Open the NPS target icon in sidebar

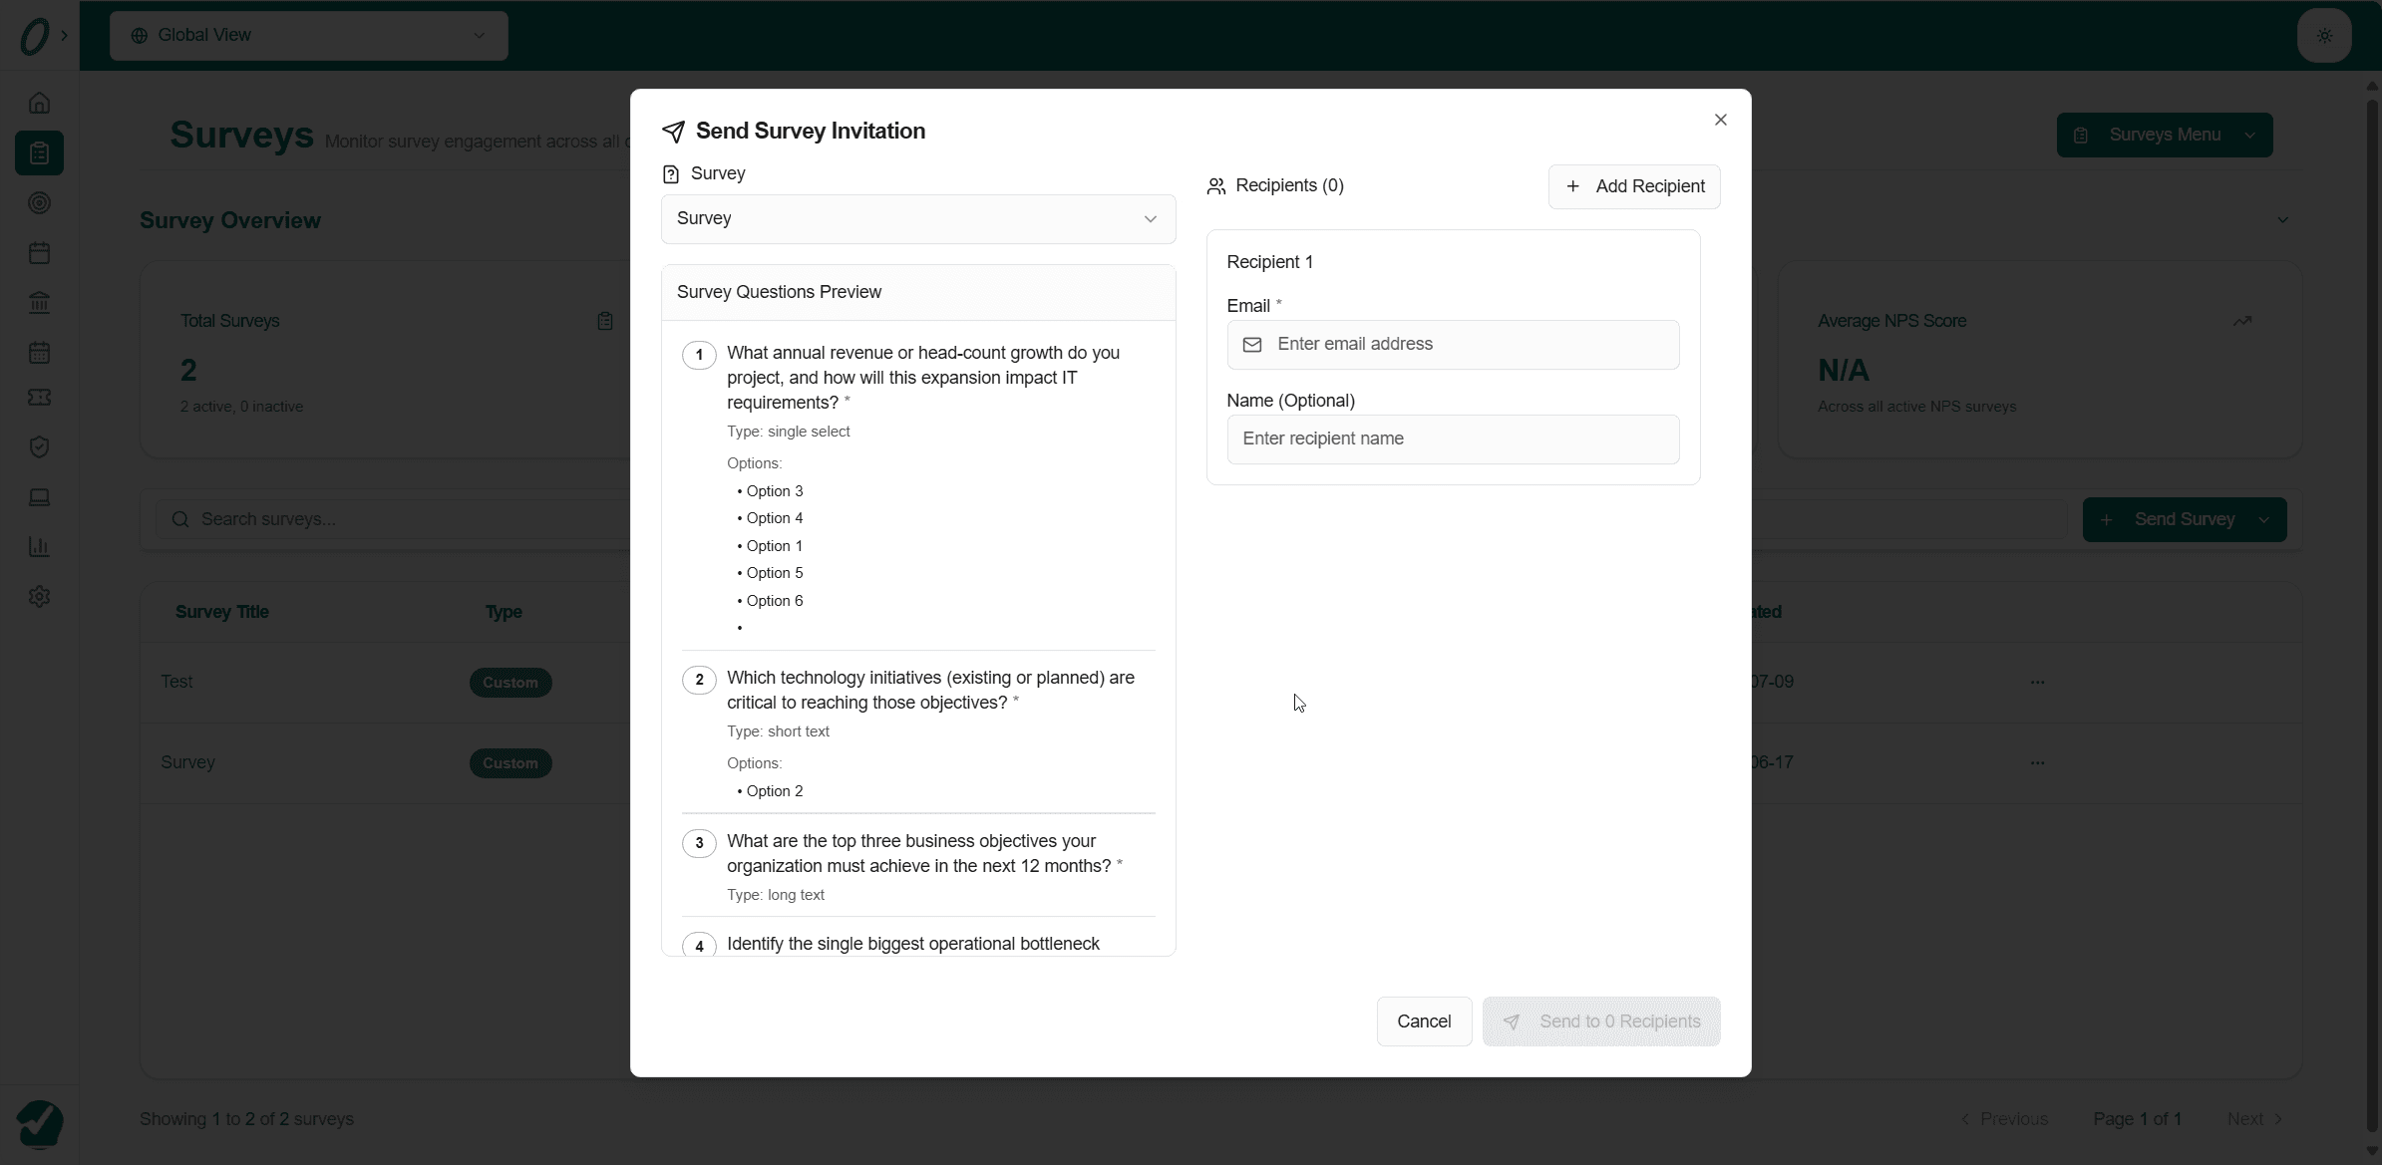click(x=39, y=203)
